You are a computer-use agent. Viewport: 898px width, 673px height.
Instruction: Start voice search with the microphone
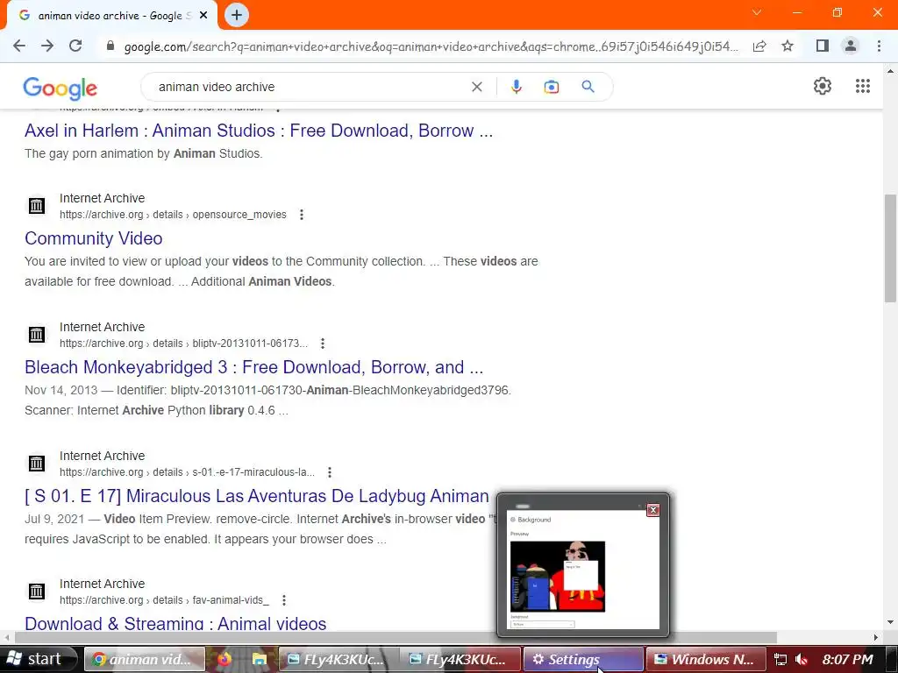516,87
